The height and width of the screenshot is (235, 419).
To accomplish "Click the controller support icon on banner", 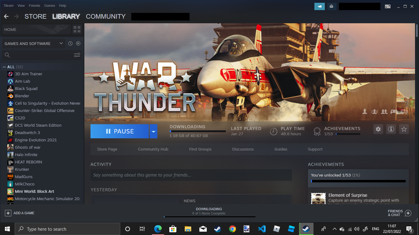I will (x=394, y=112).
